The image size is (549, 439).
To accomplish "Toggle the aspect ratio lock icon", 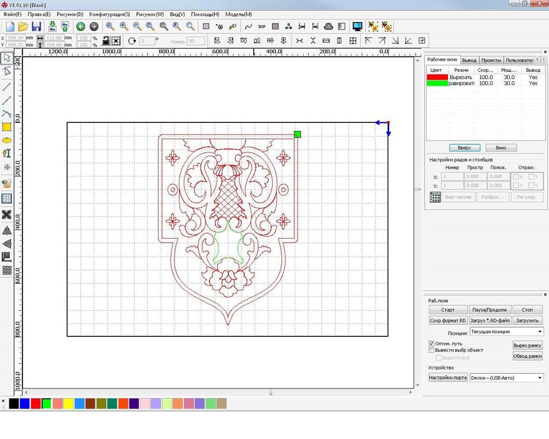I will click(105, 41).
